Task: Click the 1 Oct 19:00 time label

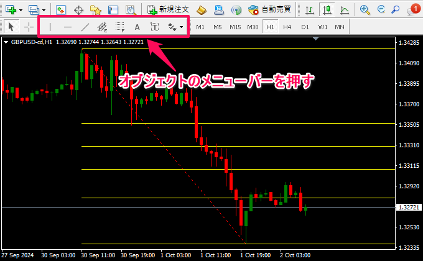Action: 256,255
